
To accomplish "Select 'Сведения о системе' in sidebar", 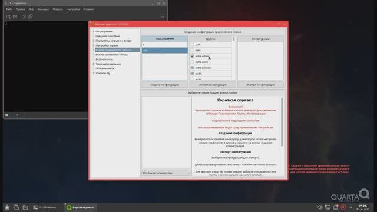I will tap(107, 36).
